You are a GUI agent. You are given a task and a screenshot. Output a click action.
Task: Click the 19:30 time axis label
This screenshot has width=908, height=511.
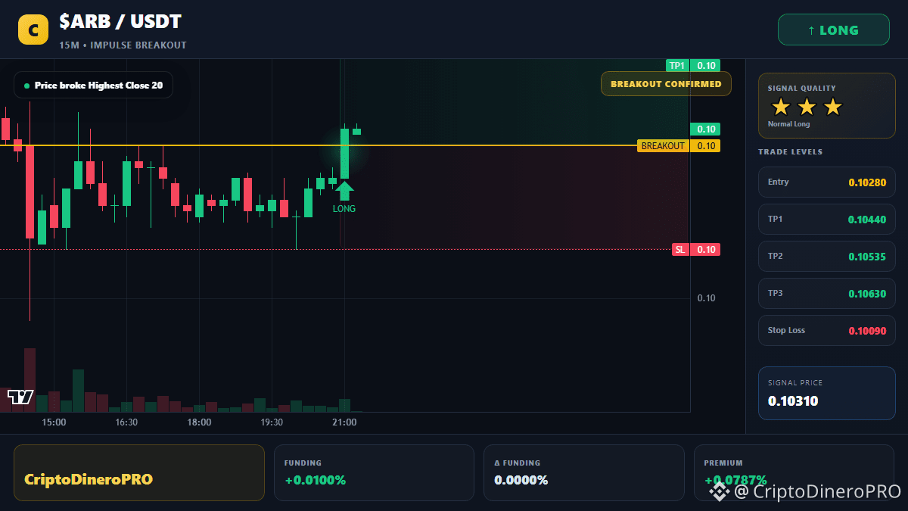pos(272,422)
